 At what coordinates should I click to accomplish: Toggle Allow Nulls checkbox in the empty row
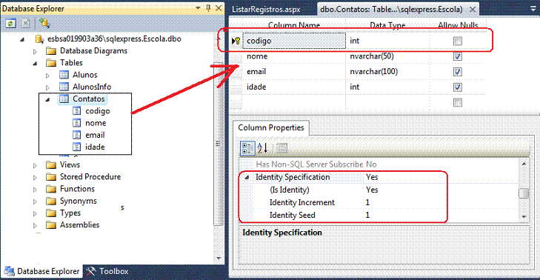(x=458, y=103)
